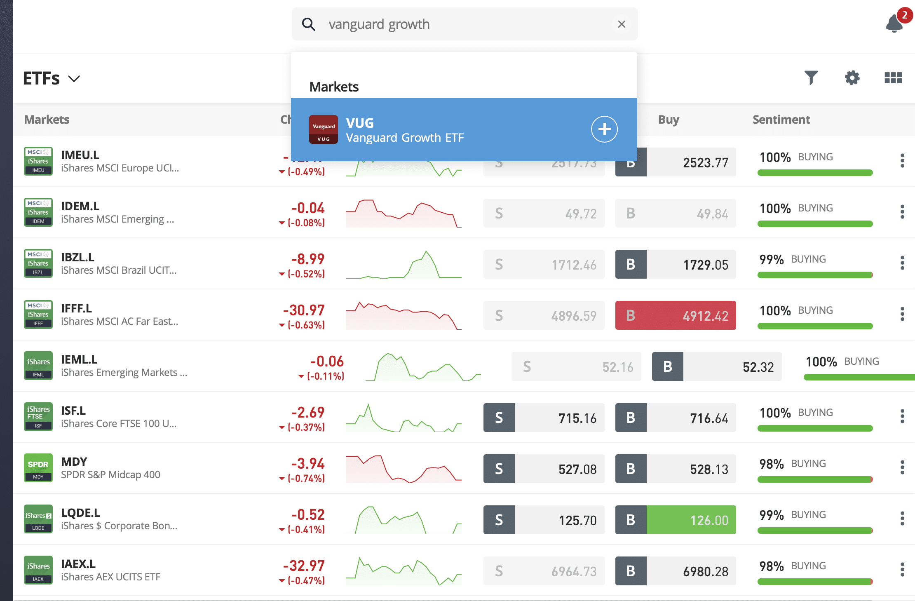Screen dimensions: 915x601
Task: Open IMEU.L row options menu
Action: tap(902, 161)
